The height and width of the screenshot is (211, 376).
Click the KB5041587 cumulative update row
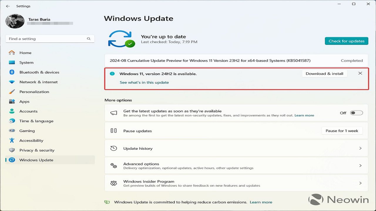(236, 61)
